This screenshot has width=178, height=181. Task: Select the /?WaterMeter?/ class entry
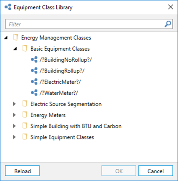59,93
